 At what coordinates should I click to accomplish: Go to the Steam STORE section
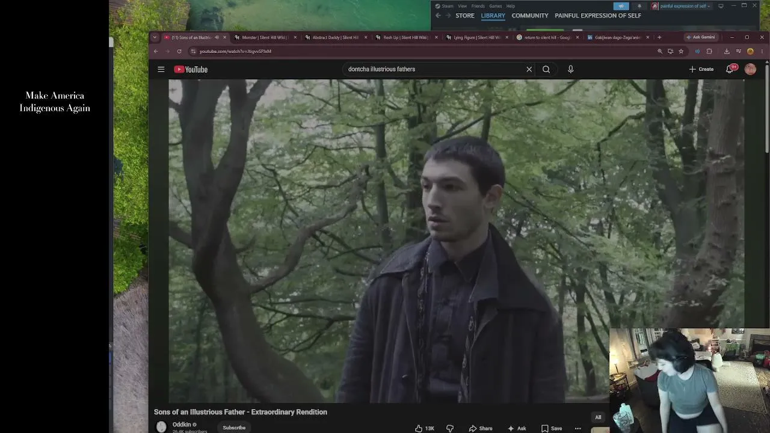point(465,16)
